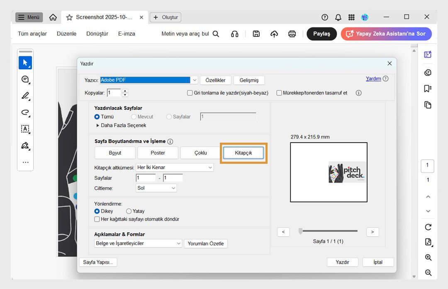Click the Oluştur new tab button
The image size is (448, 289).
click(x=166, y=17)
